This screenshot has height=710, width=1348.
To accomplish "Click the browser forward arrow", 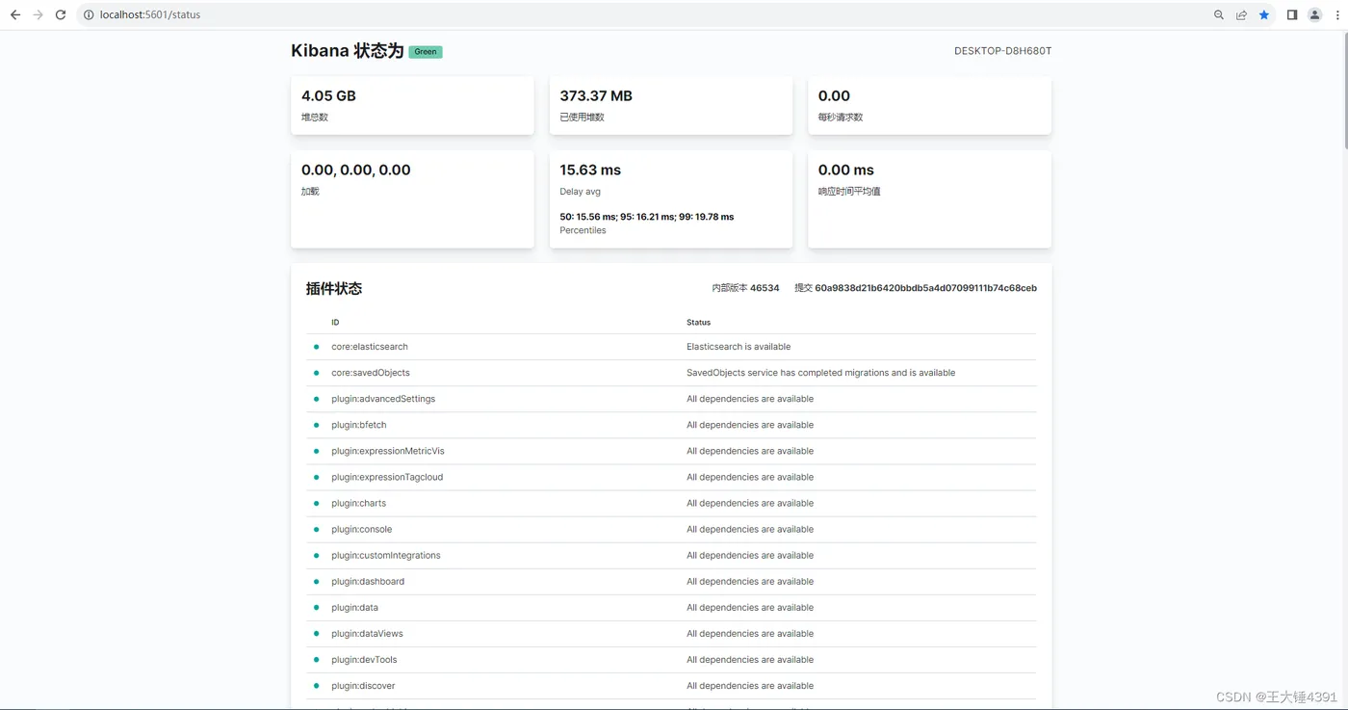I will [x=39, y=14].
